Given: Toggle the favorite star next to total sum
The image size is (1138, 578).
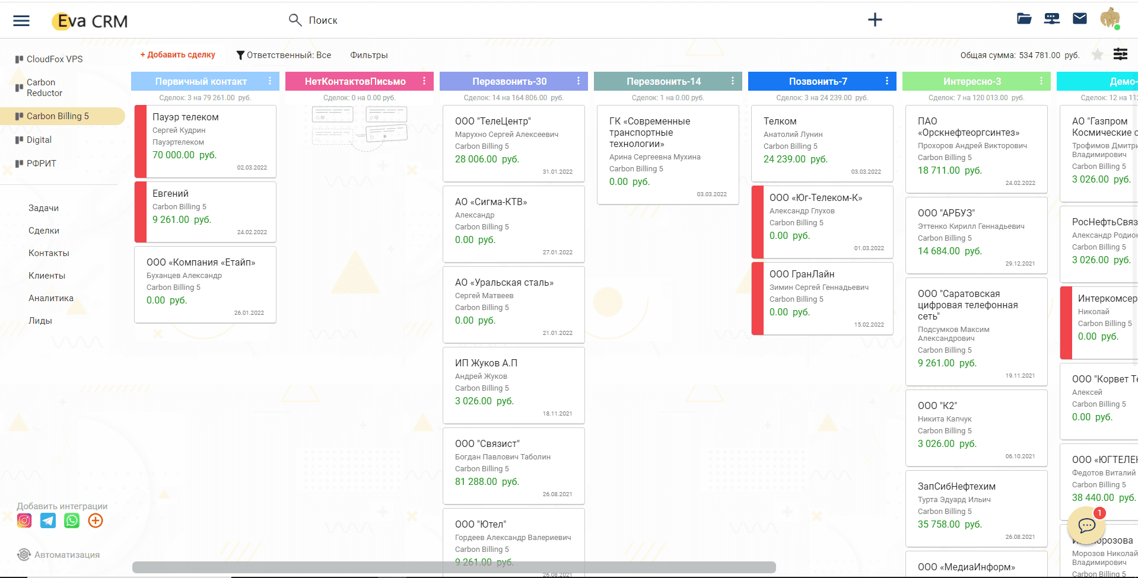Looking at the screenshot, I should point(1098,55).
